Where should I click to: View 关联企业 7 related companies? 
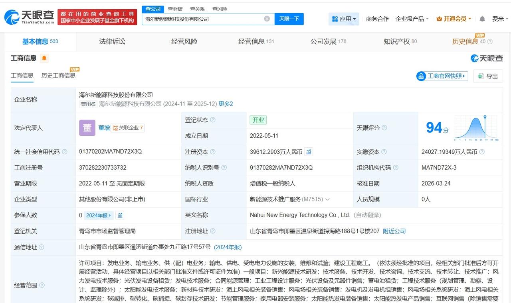point(128,128)
